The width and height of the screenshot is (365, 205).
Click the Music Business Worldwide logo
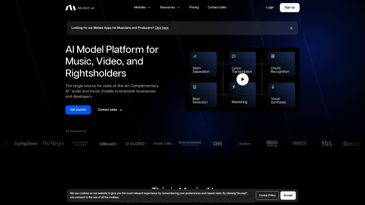190,143
